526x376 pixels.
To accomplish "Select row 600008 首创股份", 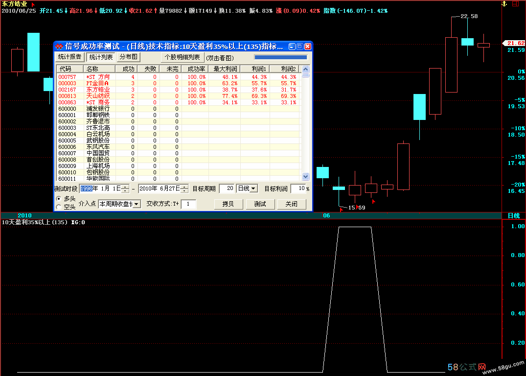I will tap(179, 160).
